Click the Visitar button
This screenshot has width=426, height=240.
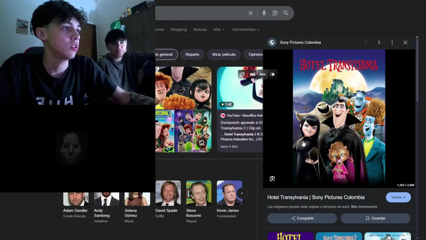tap(398, 197)
